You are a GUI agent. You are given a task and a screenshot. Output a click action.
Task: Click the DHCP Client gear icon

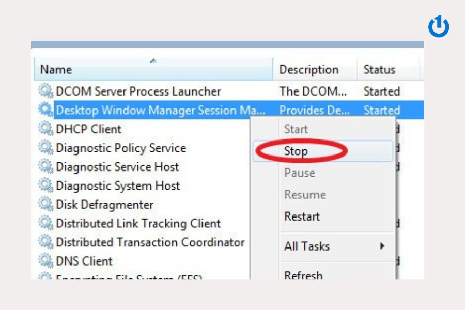(x=45, y=129)
